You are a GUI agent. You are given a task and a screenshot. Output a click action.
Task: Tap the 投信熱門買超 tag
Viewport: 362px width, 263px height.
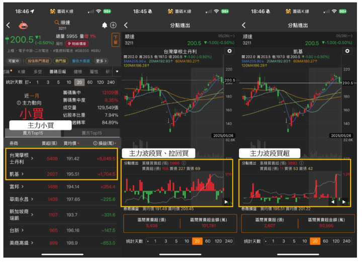[38, 61]
